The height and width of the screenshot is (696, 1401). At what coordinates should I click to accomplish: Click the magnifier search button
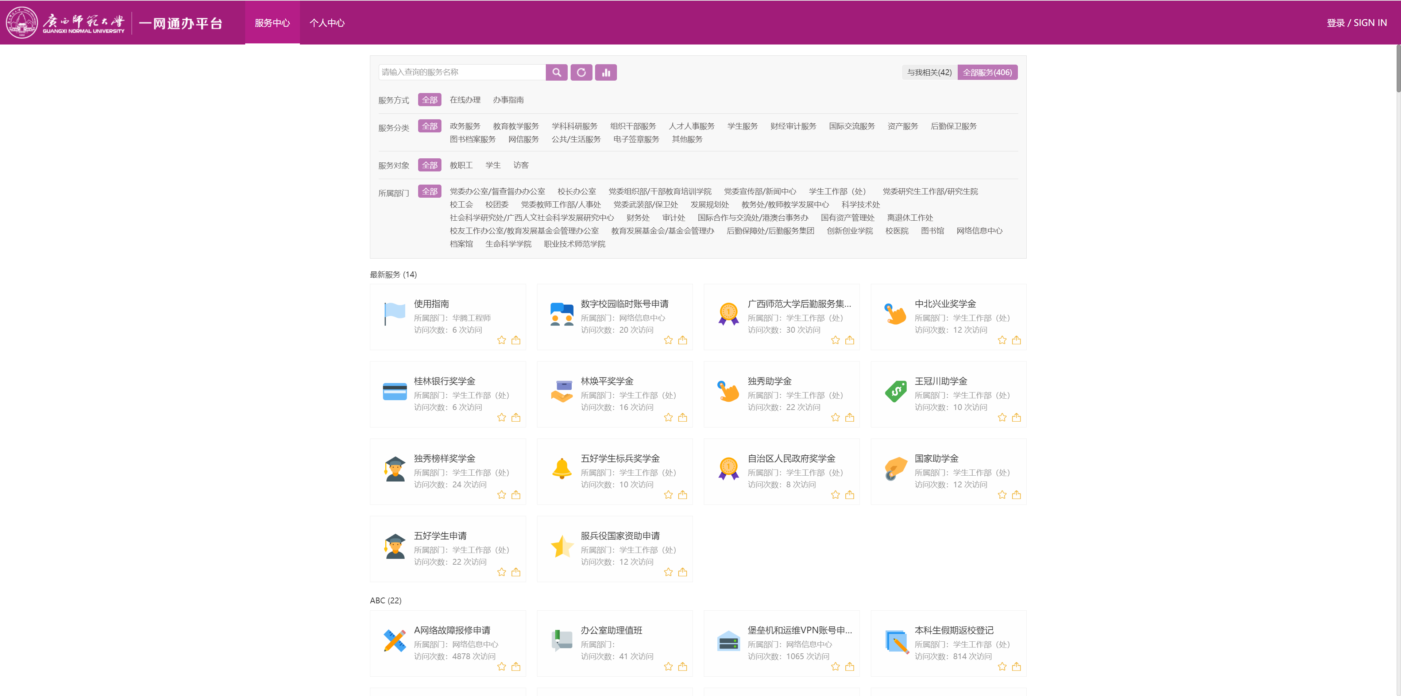556,72
